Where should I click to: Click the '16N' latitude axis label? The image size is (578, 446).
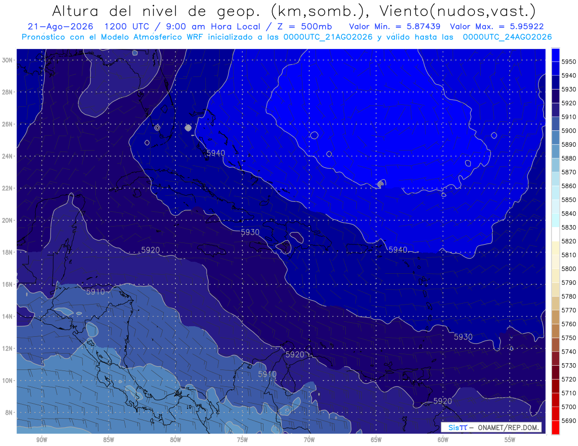tap(8, 284)
